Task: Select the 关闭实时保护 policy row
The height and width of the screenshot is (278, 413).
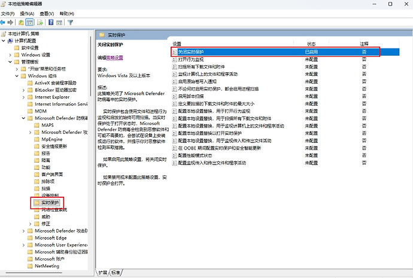Action: [286, 52]
